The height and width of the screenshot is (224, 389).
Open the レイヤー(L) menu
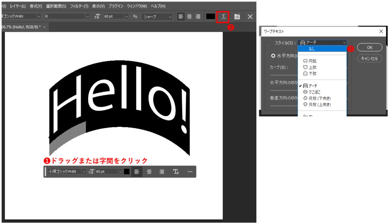17,6
